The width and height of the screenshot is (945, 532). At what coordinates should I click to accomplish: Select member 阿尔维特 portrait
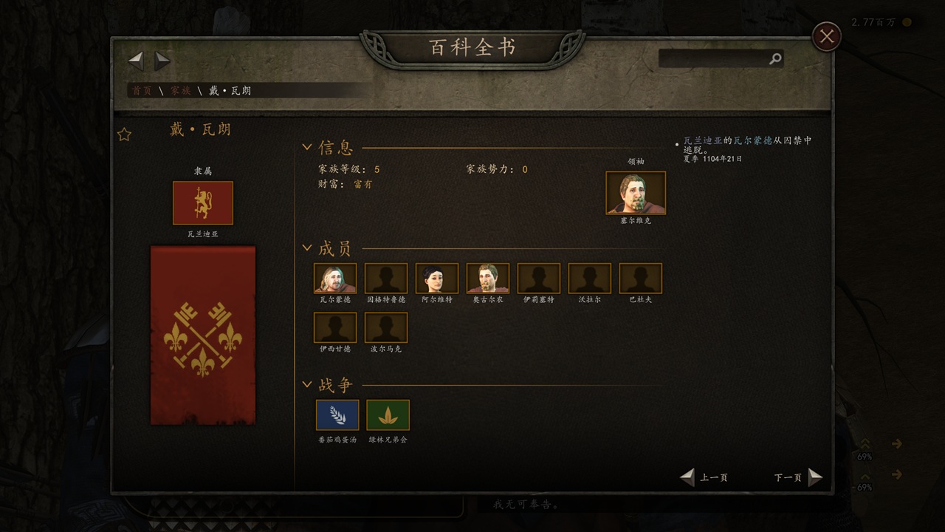437,279
